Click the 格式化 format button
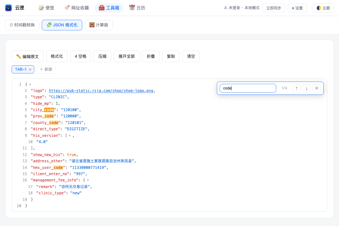This screenshot has height=226, width=339. pyautogui.click(x=57, y=56)
